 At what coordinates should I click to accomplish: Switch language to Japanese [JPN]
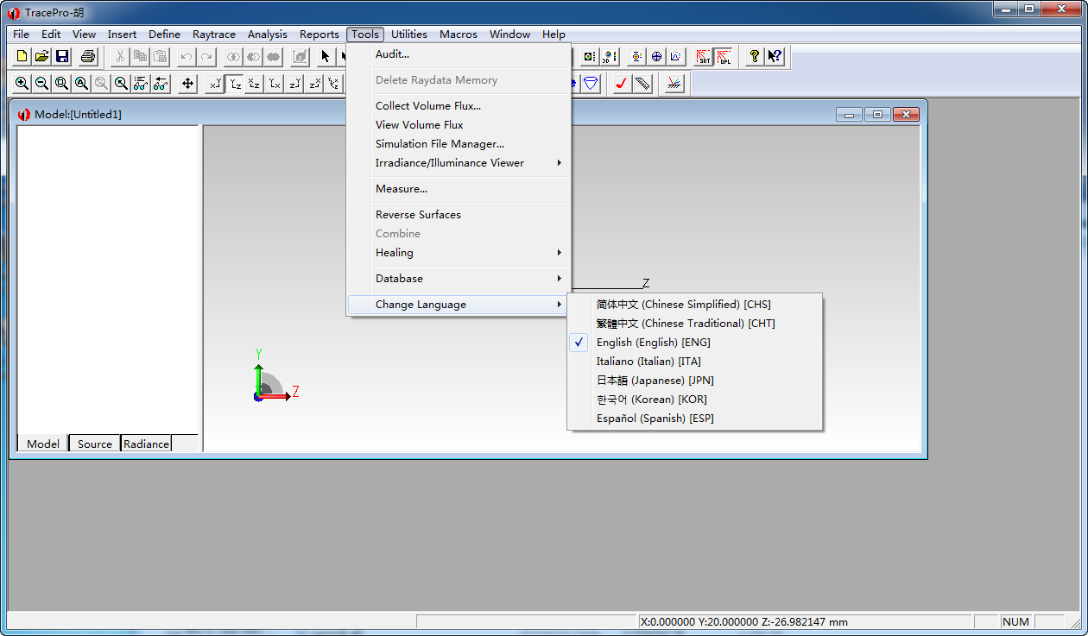(x=694, y=381)
